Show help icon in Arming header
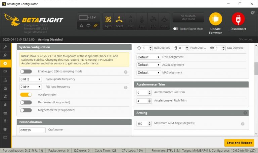Image resolution: width=258 pixels, height=153 pixels. 245,113
